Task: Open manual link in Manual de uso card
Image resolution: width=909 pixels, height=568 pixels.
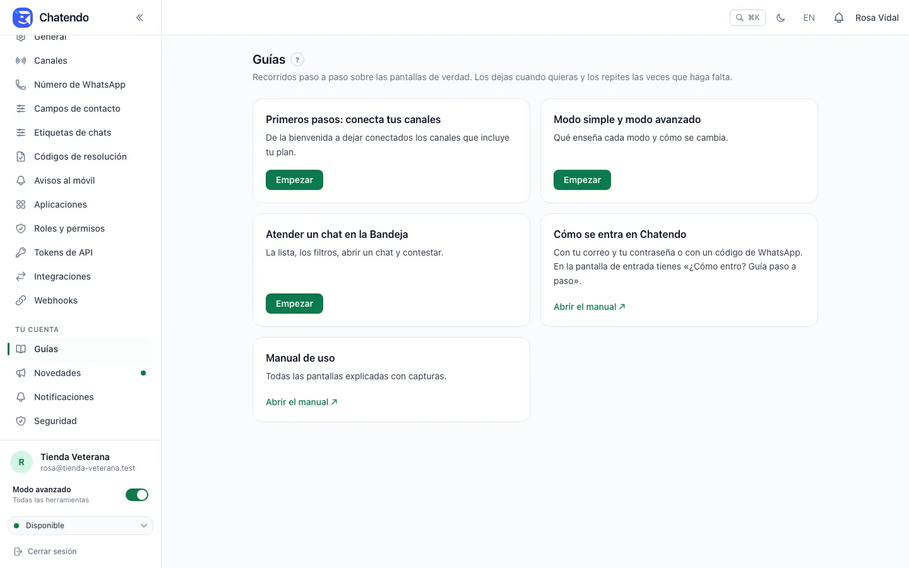Action: click(302, 402)
